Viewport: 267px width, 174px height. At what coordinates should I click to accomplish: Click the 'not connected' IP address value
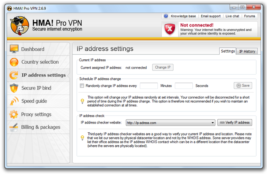click(136, 68)
